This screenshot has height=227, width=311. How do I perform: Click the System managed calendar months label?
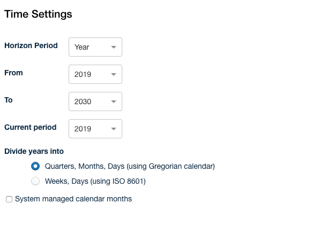[73, 199]
